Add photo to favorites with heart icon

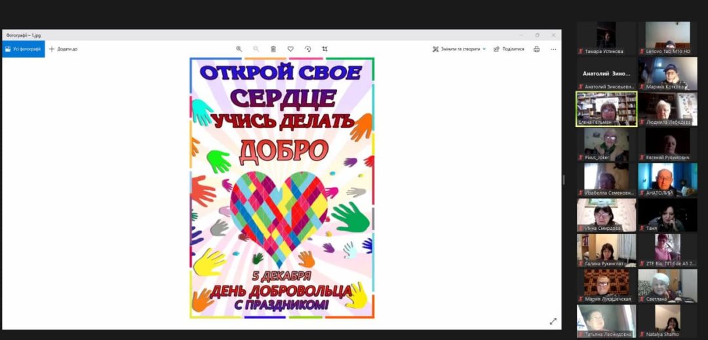(x=290, y=49)
